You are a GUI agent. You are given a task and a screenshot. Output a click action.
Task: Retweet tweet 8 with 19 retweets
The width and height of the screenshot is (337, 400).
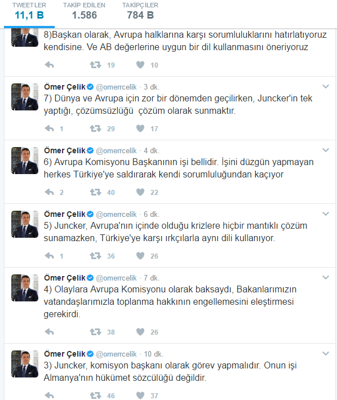95,65
